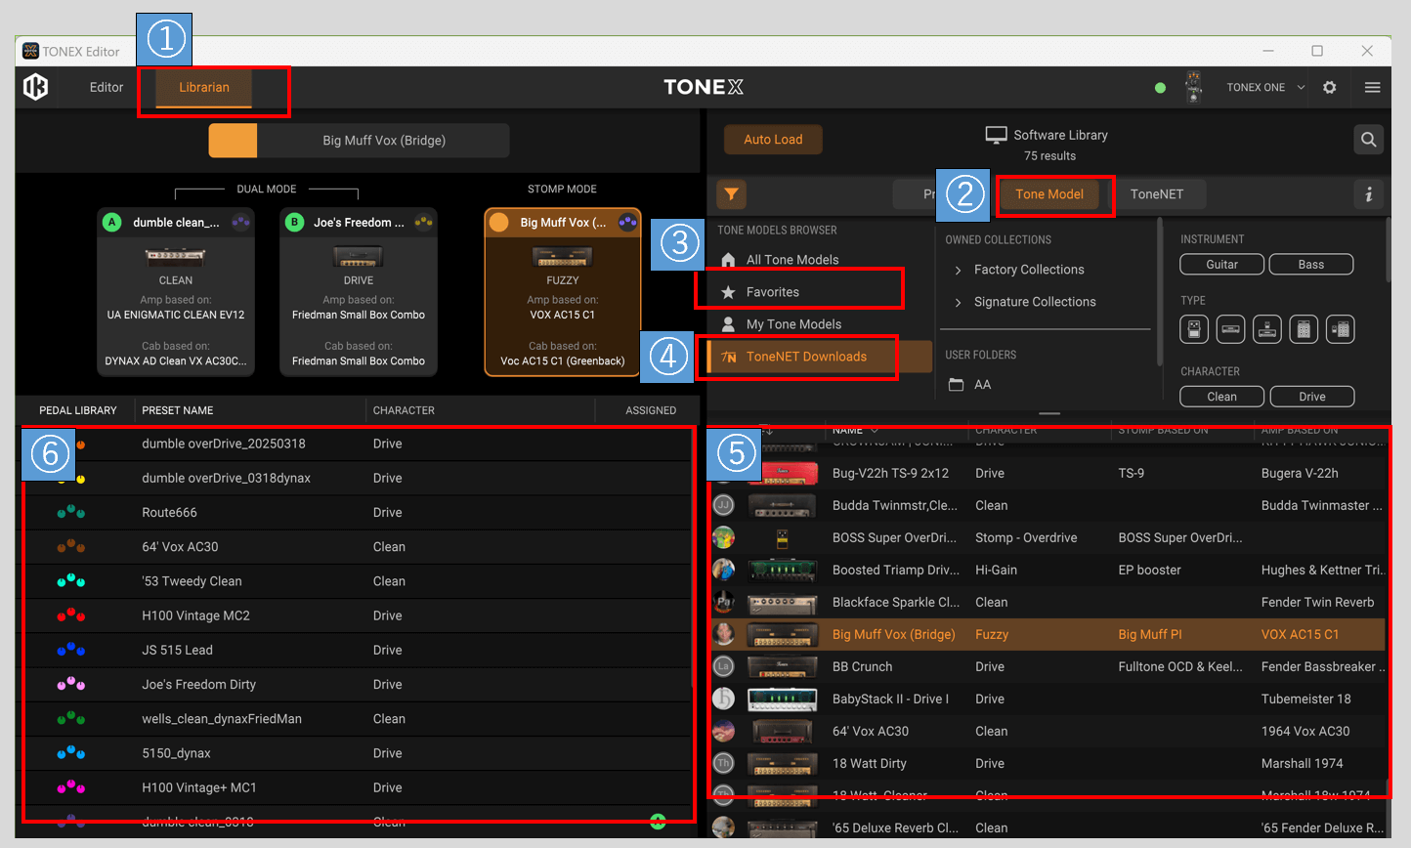
Task: Switch to the Editor tab
Action: pyautogui.click(x=106, y=87)
